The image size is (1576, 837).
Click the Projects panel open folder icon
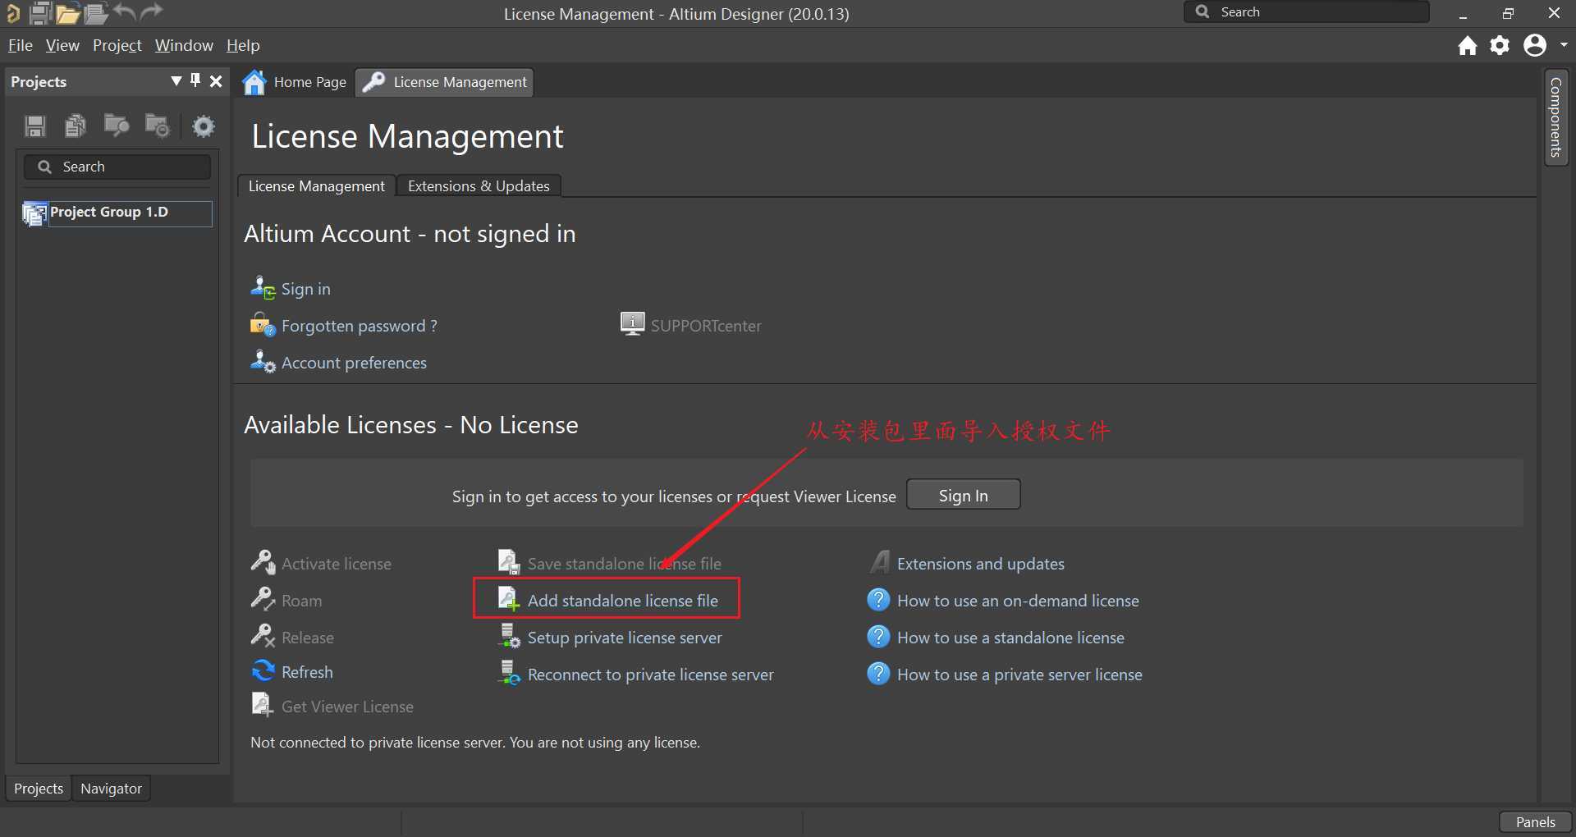tap(117, 126)
